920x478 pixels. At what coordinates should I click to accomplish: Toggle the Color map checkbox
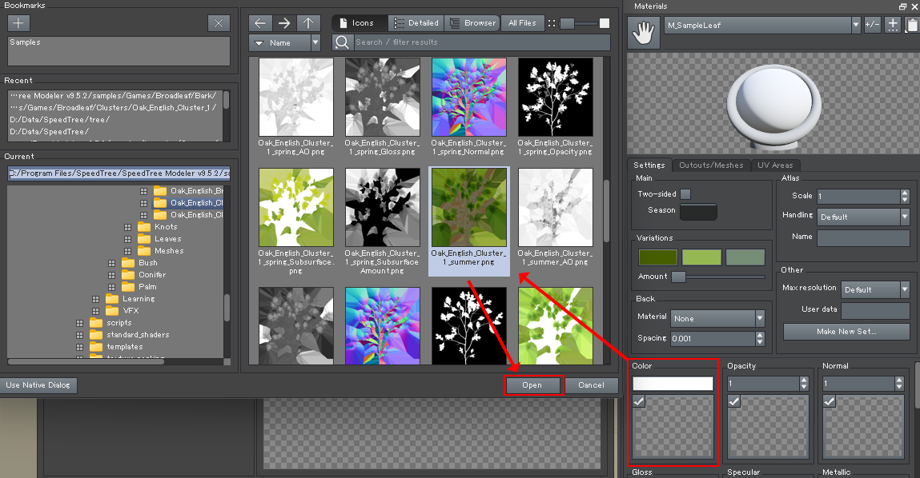pyautogui.click(x=639, y=401)
